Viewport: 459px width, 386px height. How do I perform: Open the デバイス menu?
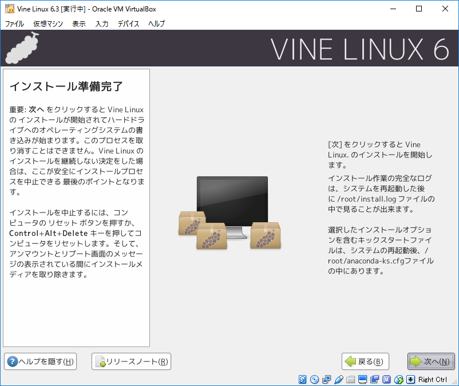128,24
